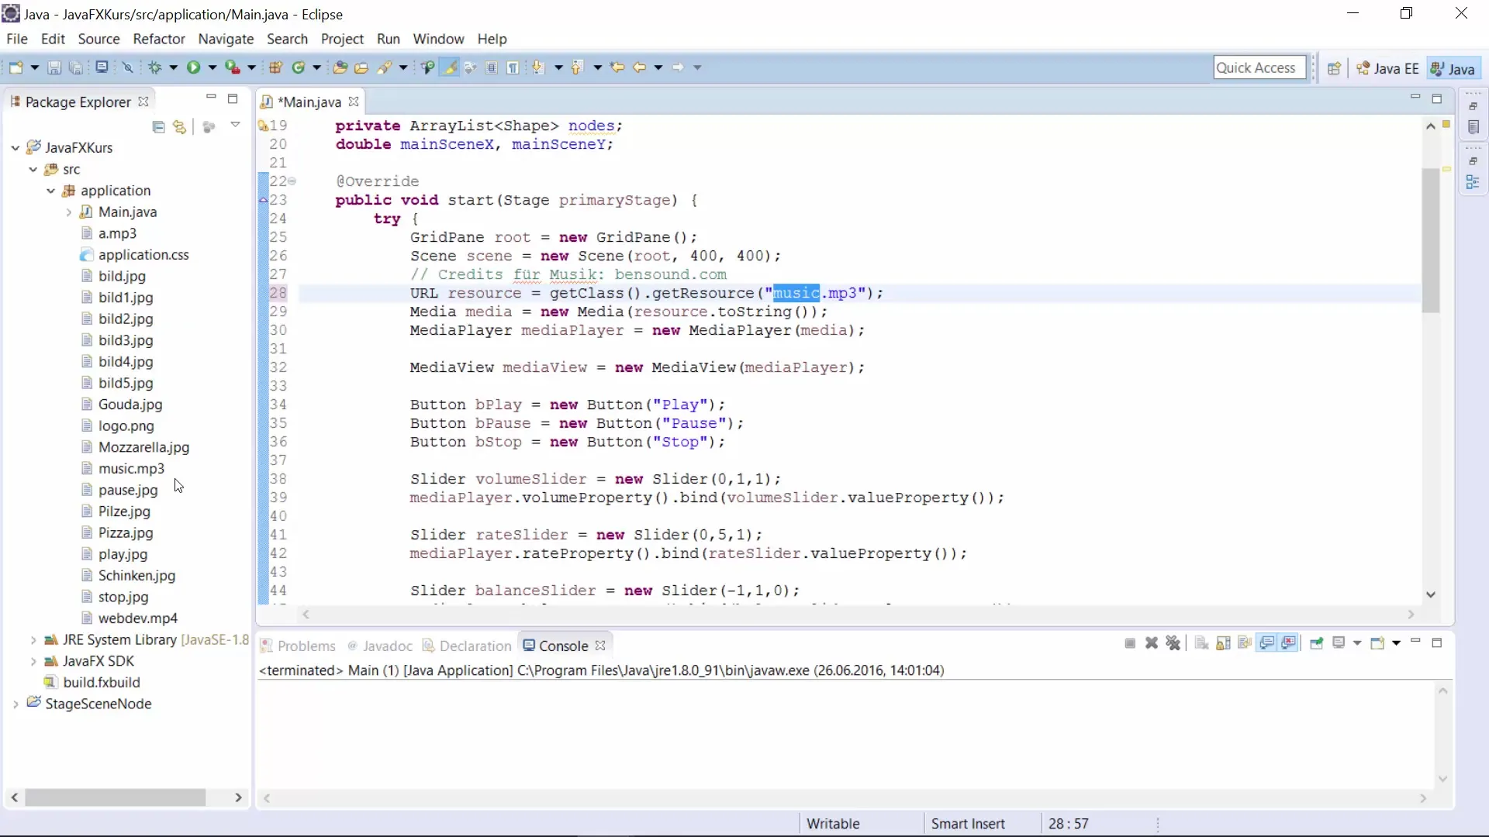Toggle Scroll Lock in Console
The image size is (1489, 837).
point(1223,643)
